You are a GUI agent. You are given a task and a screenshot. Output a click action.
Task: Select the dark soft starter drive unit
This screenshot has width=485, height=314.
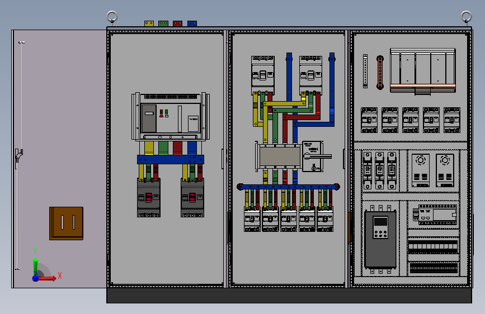tap(380, 239)
